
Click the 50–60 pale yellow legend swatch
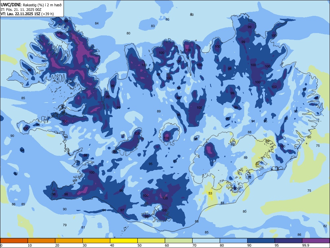151,241
